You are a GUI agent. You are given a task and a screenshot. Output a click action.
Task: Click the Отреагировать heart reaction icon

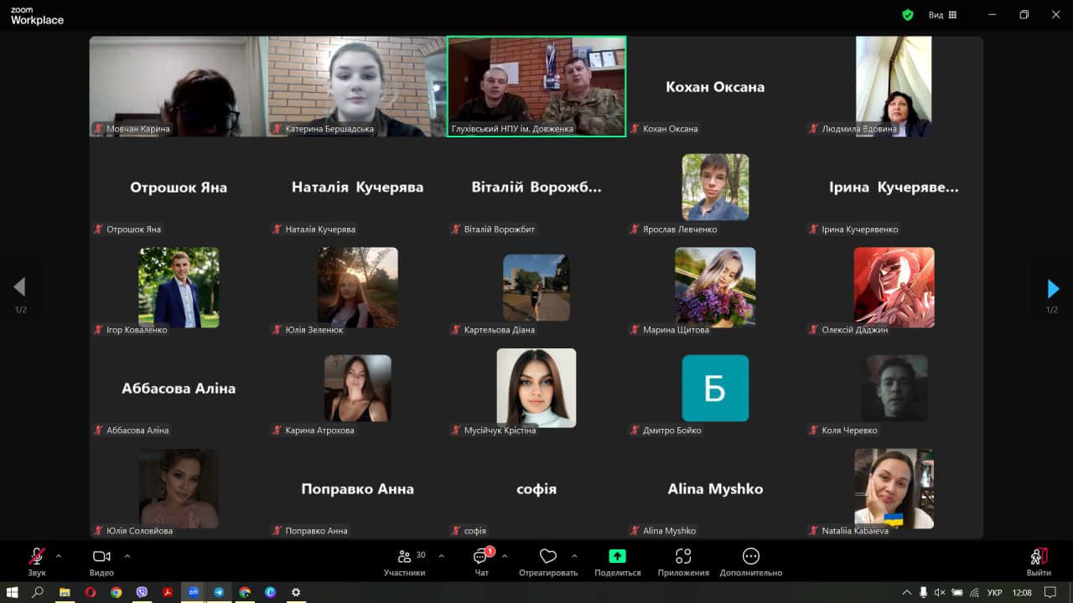548,557
